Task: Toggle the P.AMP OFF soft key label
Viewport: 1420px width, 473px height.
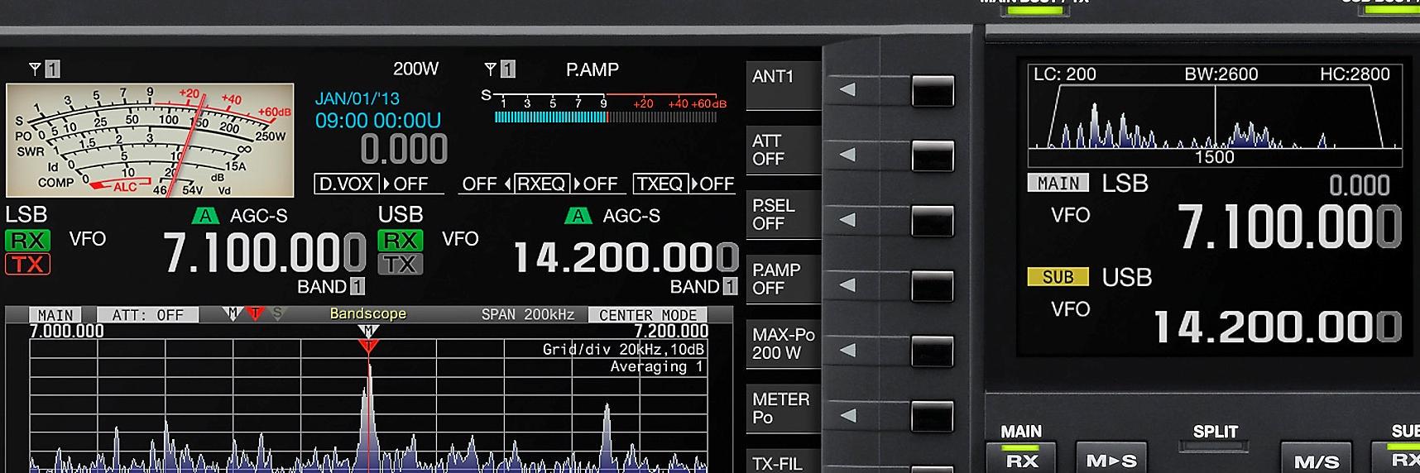Action: pos(783,279)
